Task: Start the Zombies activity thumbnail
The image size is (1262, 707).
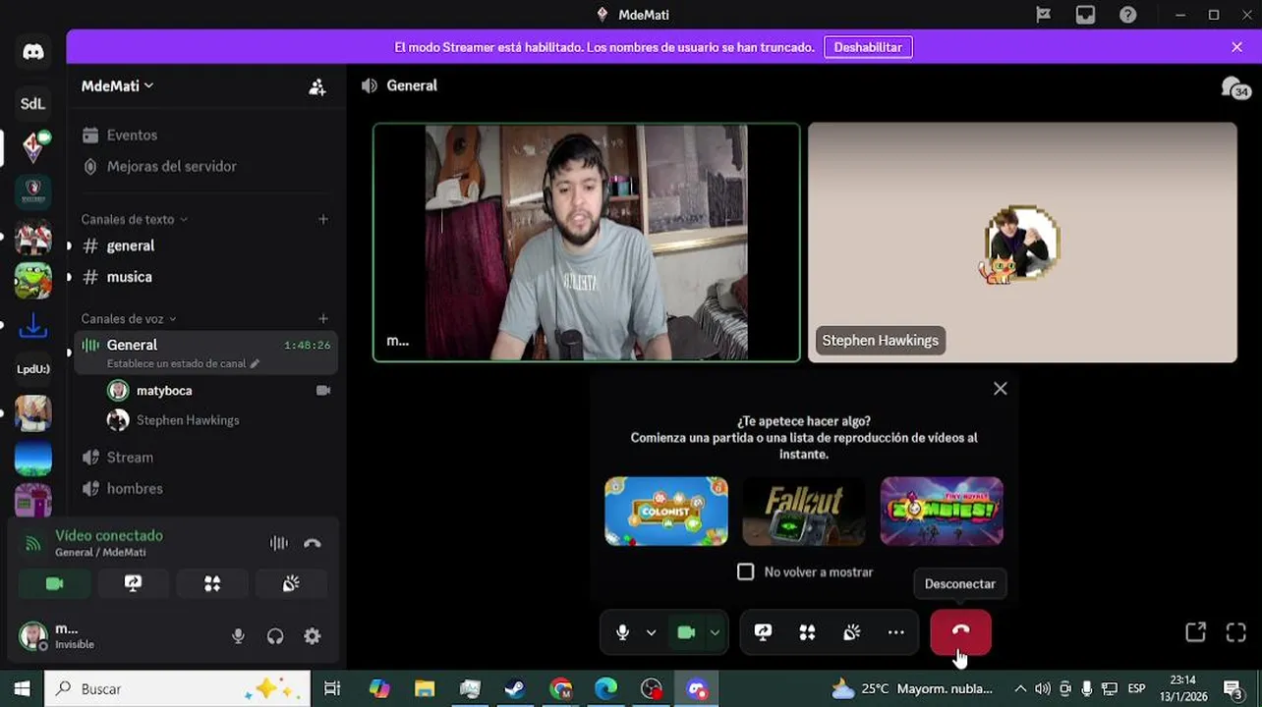Action: [942, 512]
